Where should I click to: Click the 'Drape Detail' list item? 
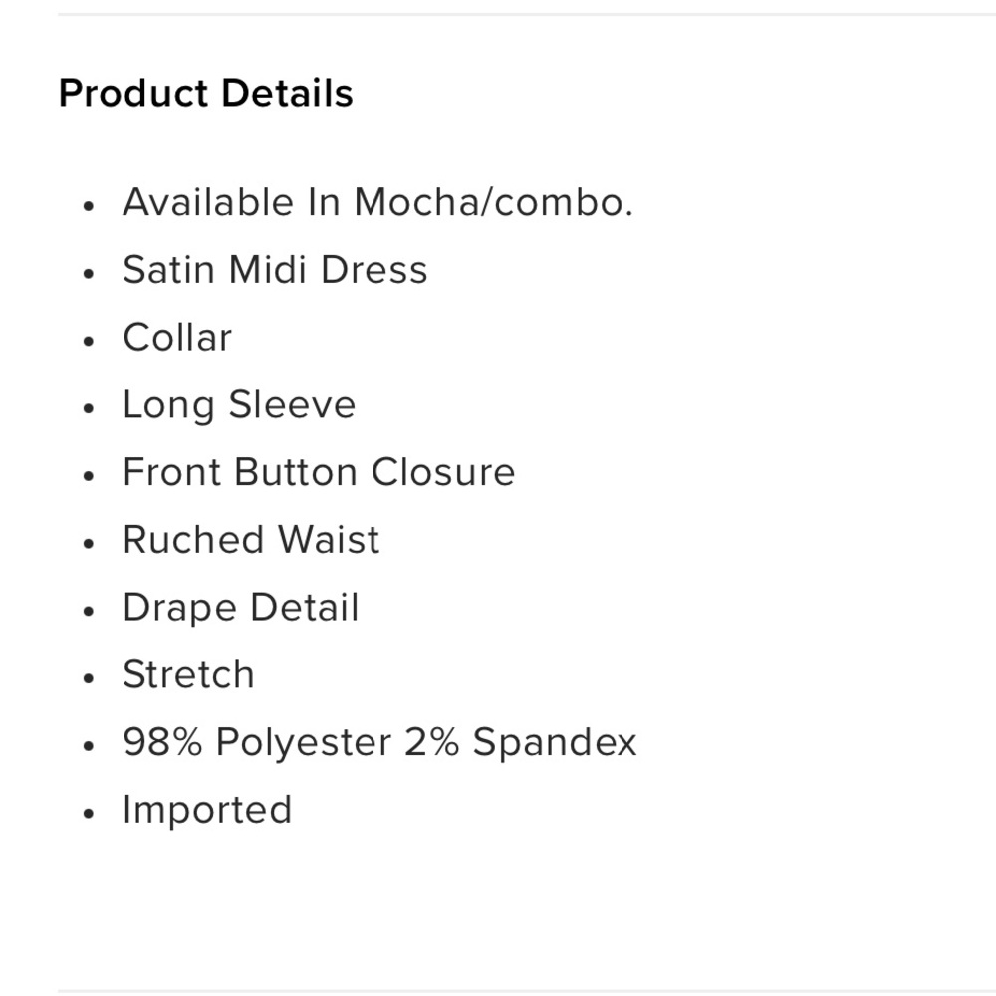(241, 608)
